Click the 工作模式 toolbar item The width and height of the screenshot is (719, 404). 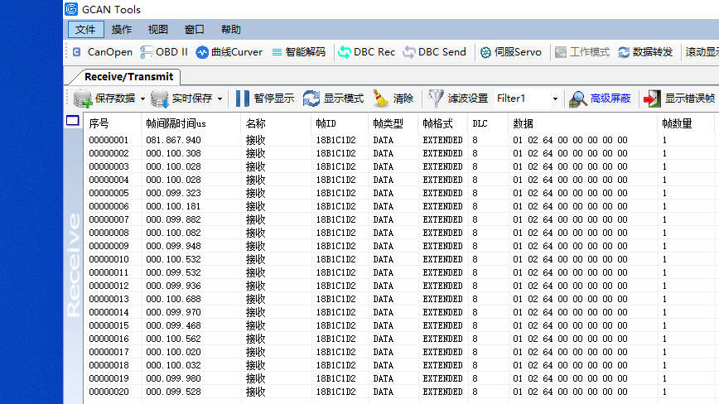pos(581,52)
